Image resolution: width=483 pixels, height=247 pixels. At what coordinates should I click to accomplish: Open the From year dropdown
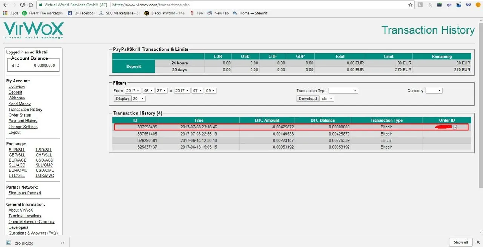(133, 91)
